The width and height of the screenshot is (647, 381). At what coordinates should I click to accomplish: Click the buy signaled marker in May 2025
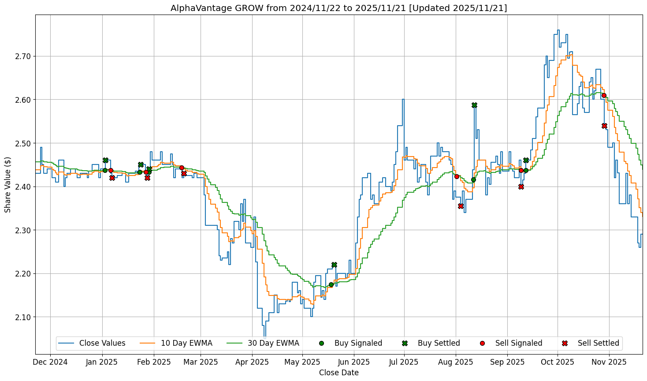click(331, 284)
